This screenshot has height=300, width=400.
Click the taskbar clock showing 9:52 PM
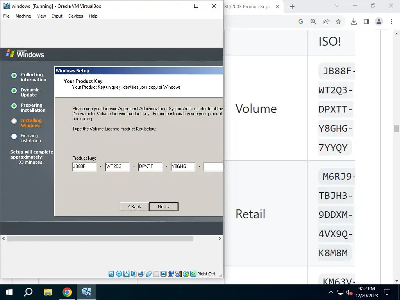(366, 292)
